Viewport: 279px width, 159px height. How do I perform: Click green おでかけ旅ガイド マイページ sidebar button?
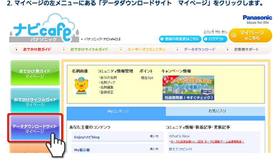pos(35,73)
